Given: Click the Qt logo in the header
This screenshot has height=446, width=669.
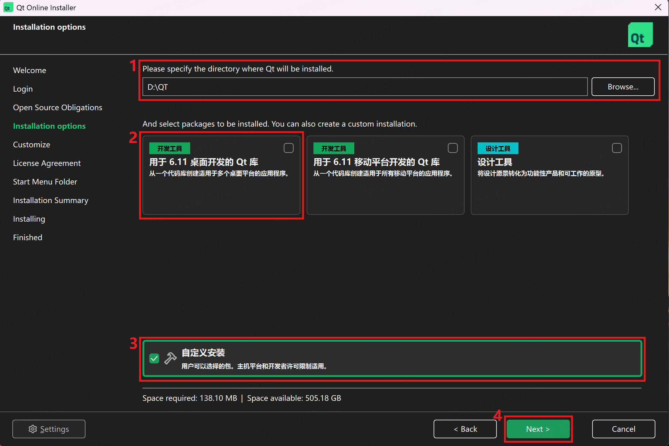Looking at the screenshot, I should coord(640,35).
